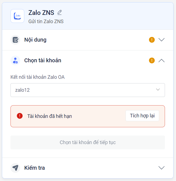This screenshot has width=176, height=181.
Task: Click the Kết nối tài khoản Zalo OA label
Action: (x=38, y=77)
